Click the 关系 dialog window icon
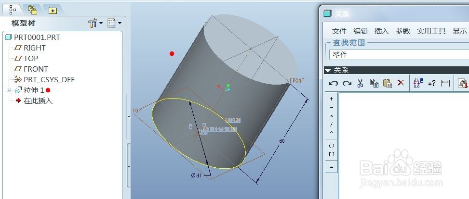Viewport: 469px width, 199px height. 327,14
